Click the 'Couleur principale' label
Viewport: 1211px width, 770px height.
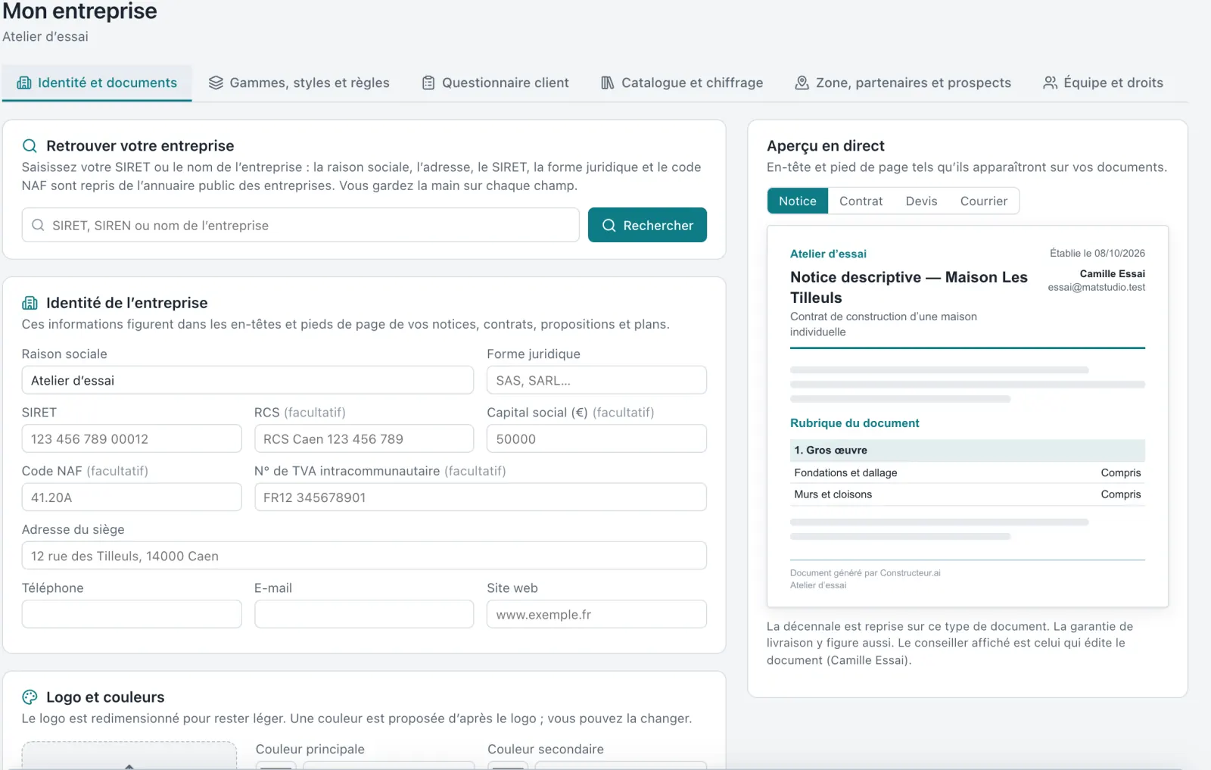point(310,749)
